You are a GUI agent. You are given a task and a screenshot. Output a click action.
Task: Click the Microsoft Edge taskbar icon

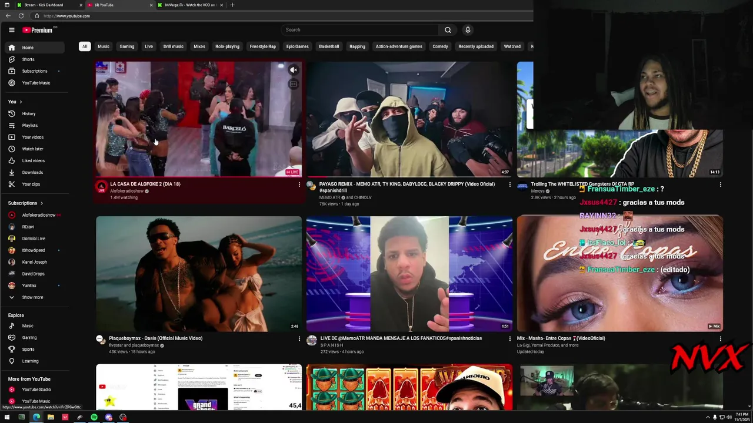click(36, 417)
